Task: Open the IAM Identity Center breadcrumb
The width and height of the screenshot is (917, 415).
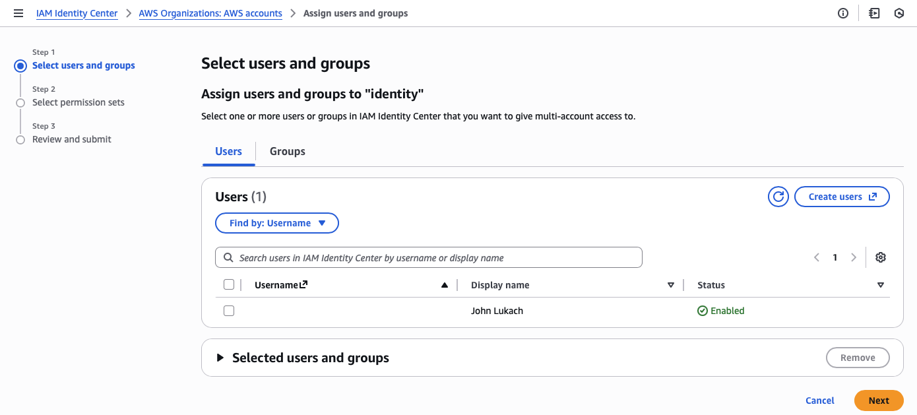Action: coord(77,13)
